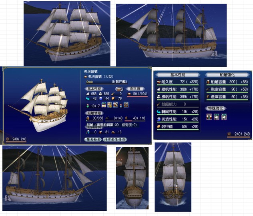
Task: Select the last ship skill icon in row
Action: pos(126,105)
